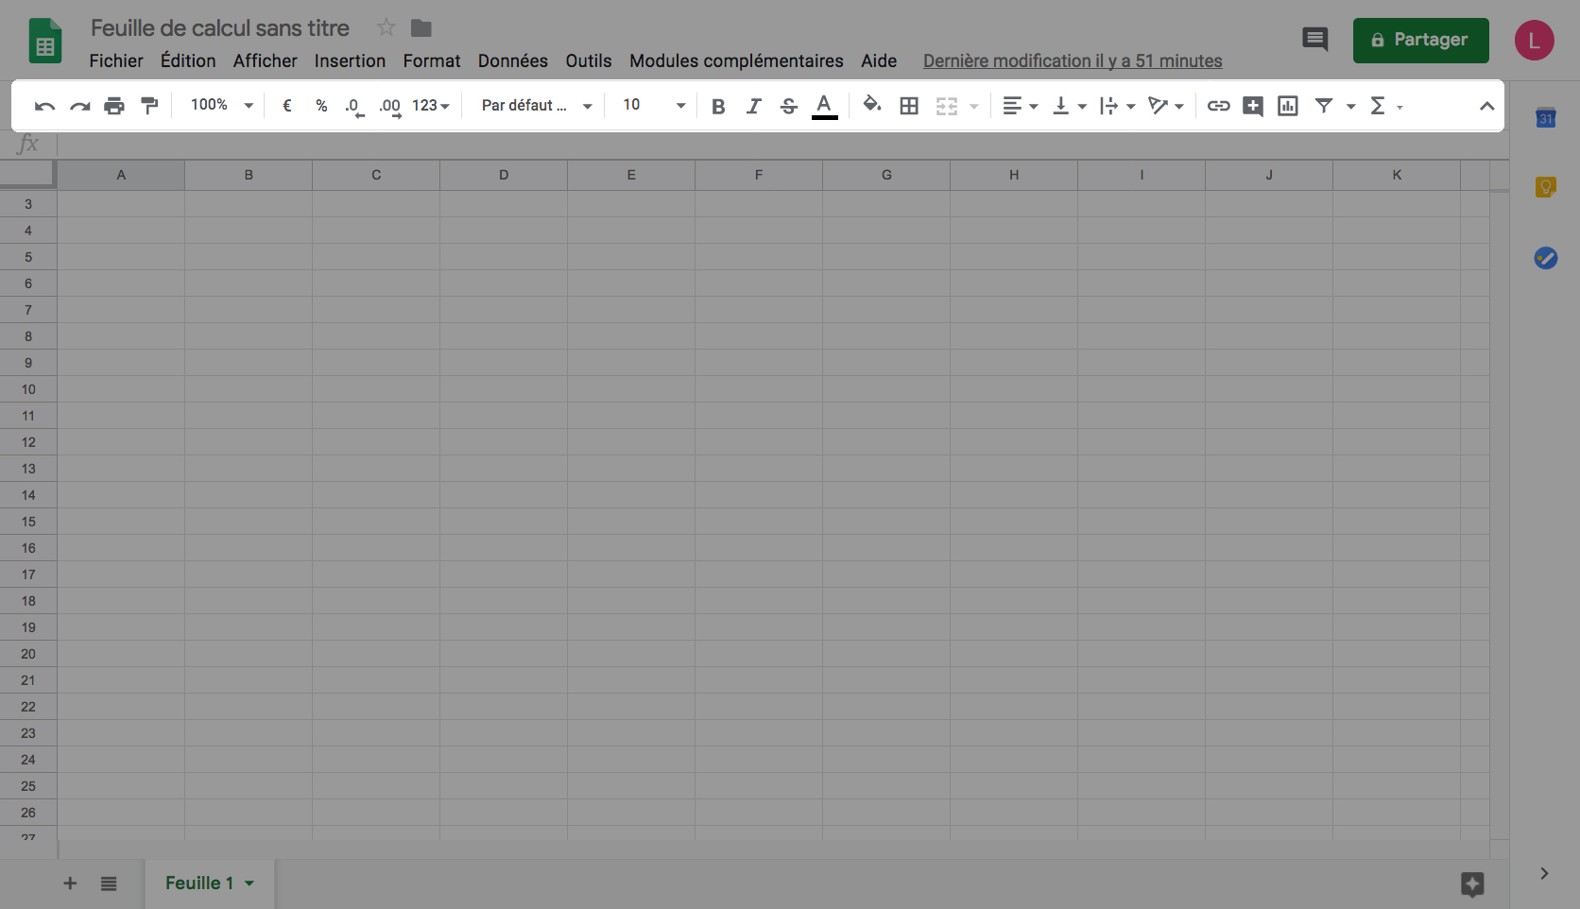The width and height of the screenshot is (1580, 909).
Task: Select the Feuille 1 tab
Action: tap(210, 883)
